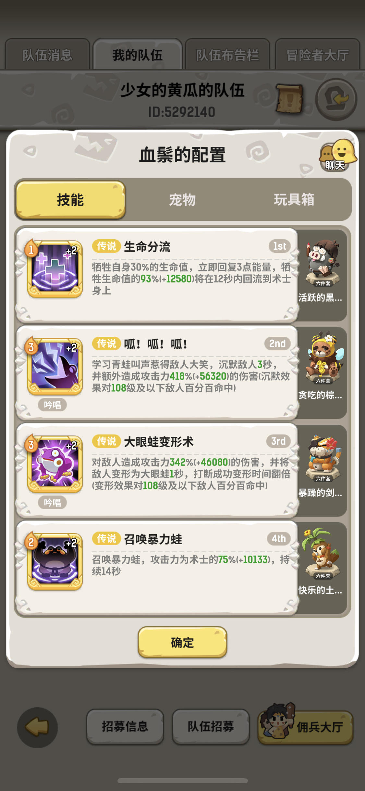Switch to the 宠物 tab
The width and height of the screenshot is (365, 791).
[x=182, y=200]
